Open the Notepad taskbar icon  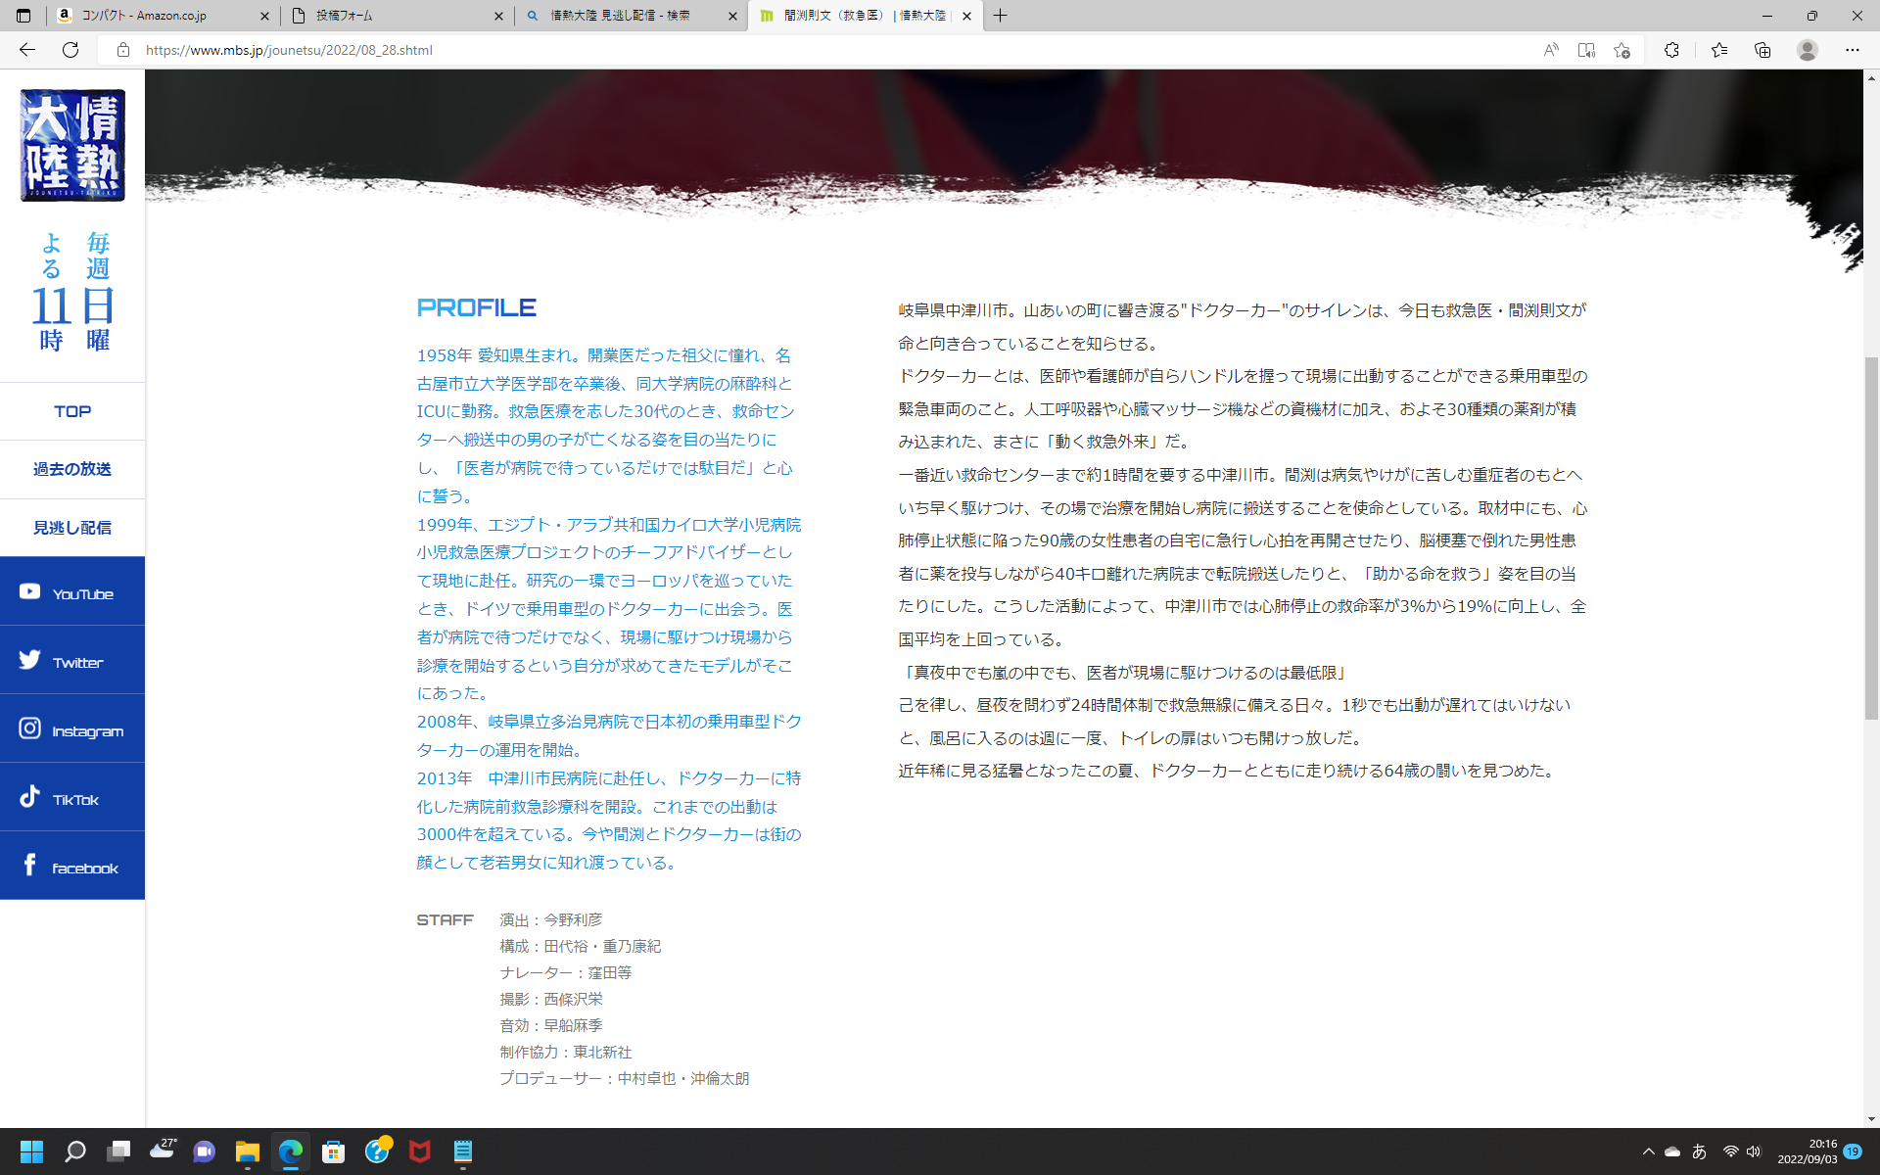click(463, 1151)
